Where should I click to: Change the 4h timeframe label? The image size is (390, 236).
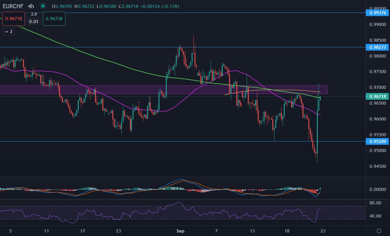pos(31,6)
